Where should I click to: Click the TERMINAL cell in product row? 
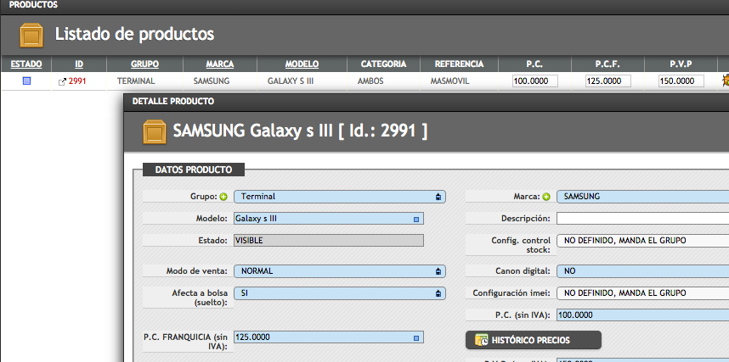point(136,81)
